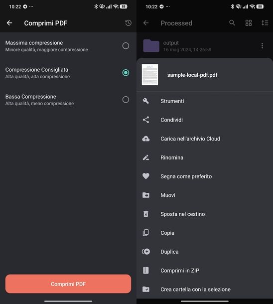
Task: Switch to grid view layout
Action: [x=249, y=23]
